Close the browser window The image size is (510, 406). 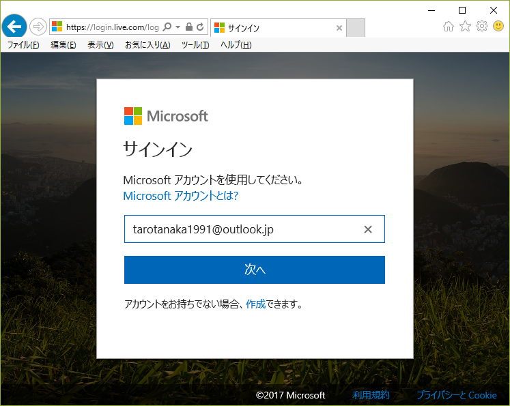(494, 10)
